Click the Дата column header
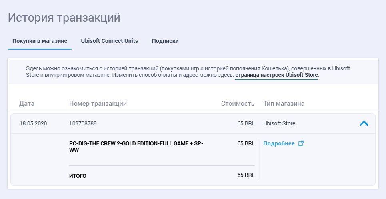The width and height of the screenshot is (386, 199). point(26,103)
